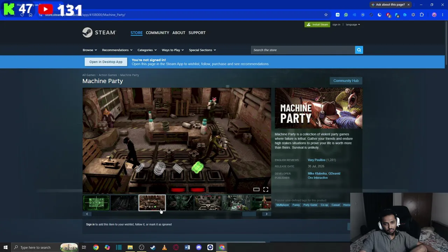Click the Steam logo in the header

pos(99,33)
